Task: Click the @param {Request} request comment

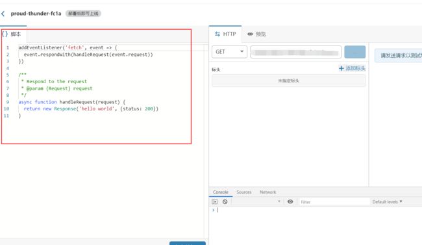Action: (x=59, y=88)
